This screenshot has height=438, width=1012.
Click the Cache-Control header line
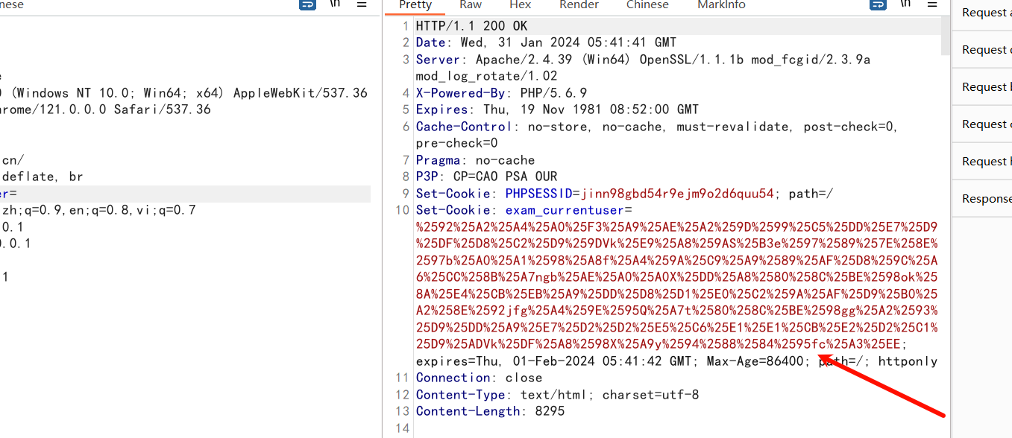click(657, 127)
